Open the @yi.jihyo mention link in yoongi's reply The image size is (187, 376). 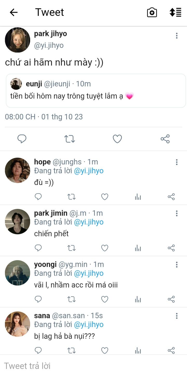pos(89,273)
